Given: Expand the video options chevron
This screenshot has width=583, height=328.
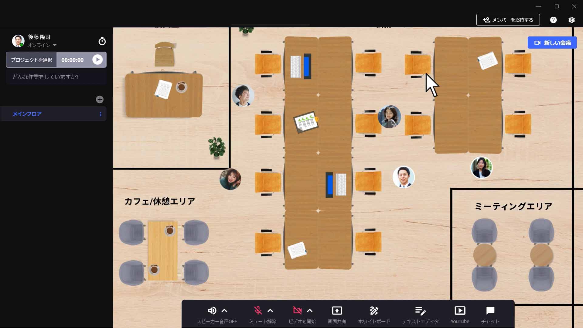Looking at the screenshot, I should (x=309, y=310).
